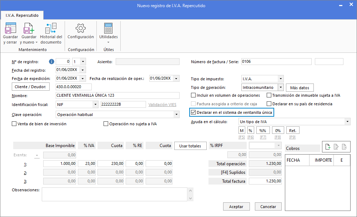
Task: Open the Exenta type dropdown arrow
Action: click(37, 155)
